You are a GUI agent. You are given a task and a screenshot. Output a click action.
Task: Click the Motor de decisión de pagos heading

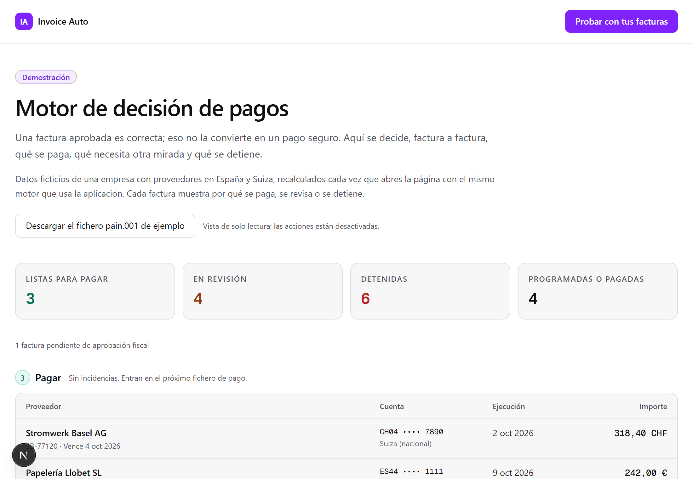pos(152,109)
